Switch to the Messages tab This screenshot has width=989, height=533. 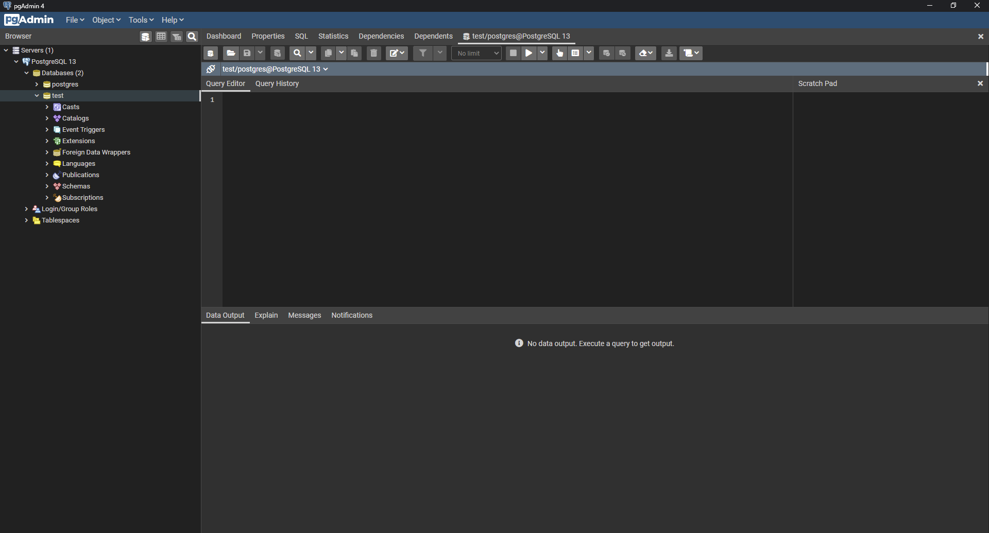pos(304,315)
